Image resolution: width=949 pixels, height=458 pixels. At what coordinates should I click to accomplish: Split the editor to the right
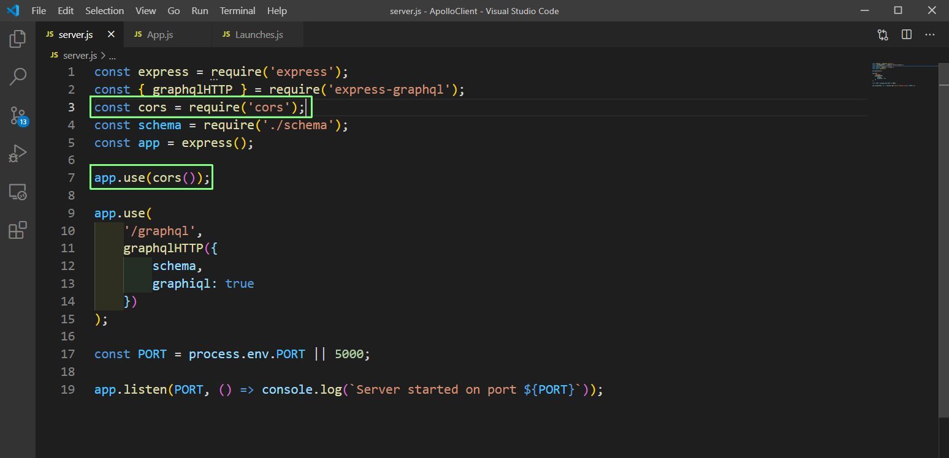[907, 35]
